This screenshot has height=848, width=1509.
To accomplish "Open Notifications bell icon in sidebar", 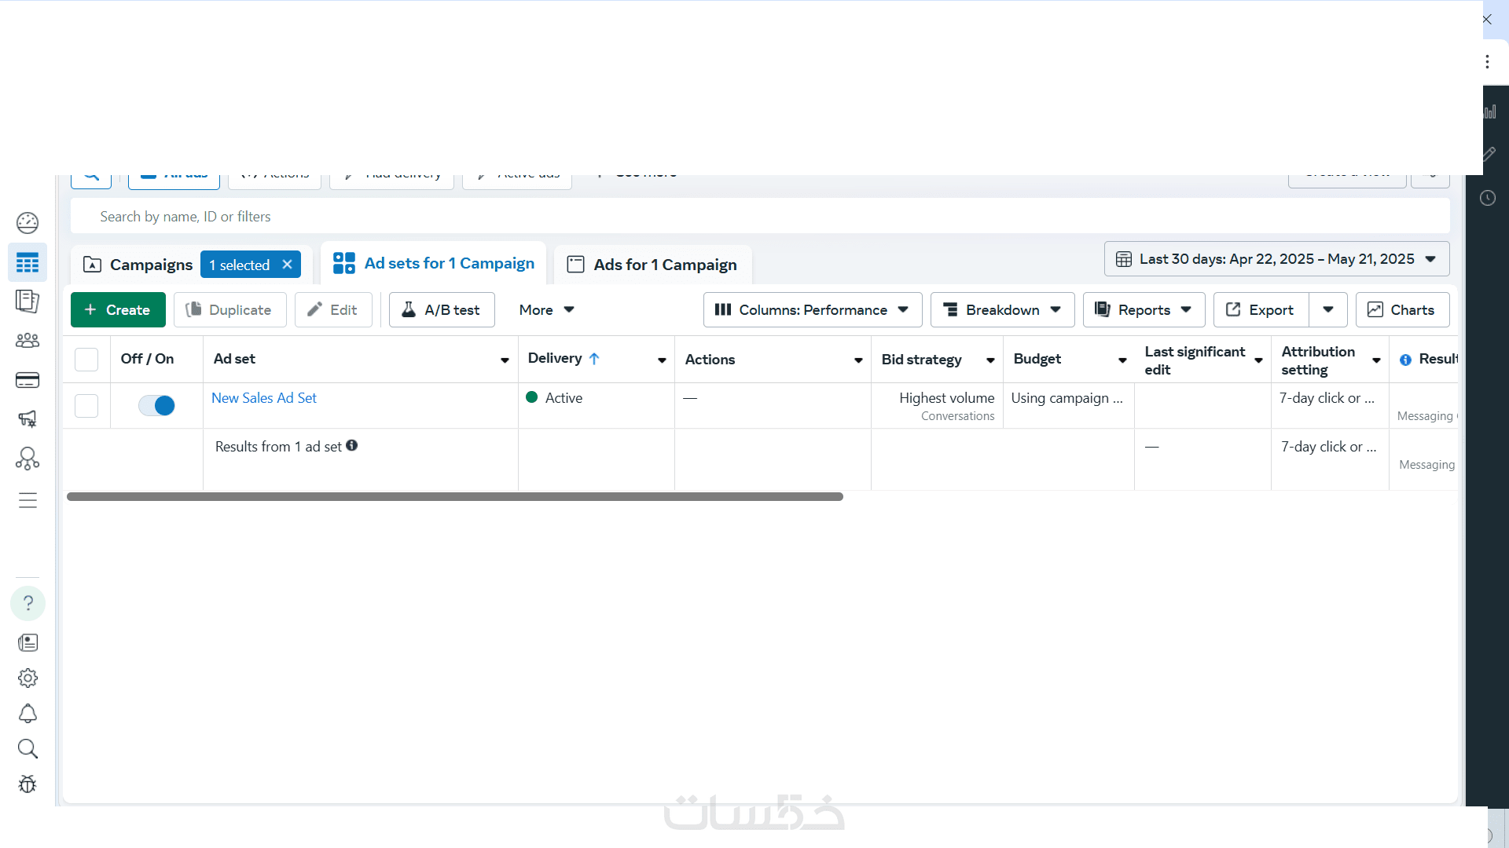I will tap(28, 713).
